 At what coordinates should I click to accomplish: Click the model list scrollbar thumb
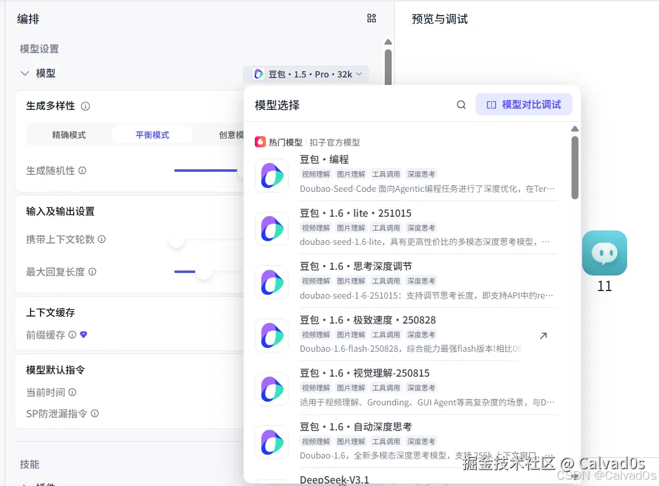pos(575,167)
